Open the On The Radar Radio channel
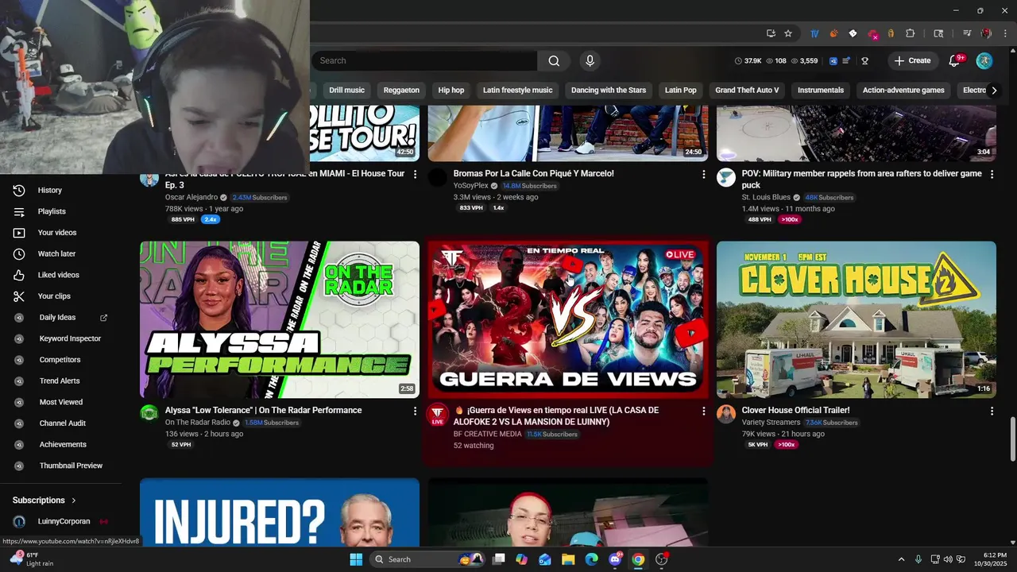 tap(198, 423)
